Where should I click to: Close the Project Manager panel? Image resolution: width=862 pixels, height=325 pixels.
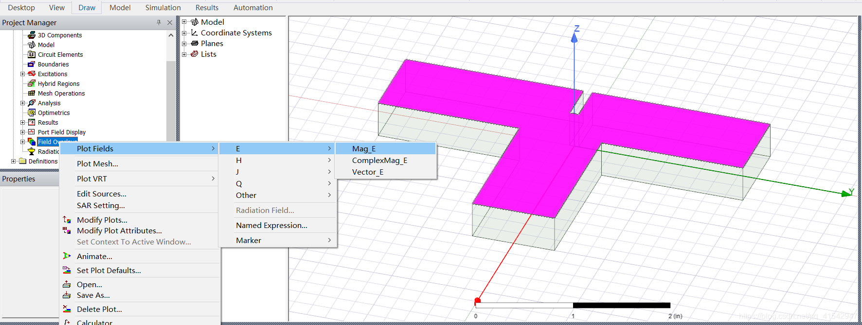coord(170,22)
